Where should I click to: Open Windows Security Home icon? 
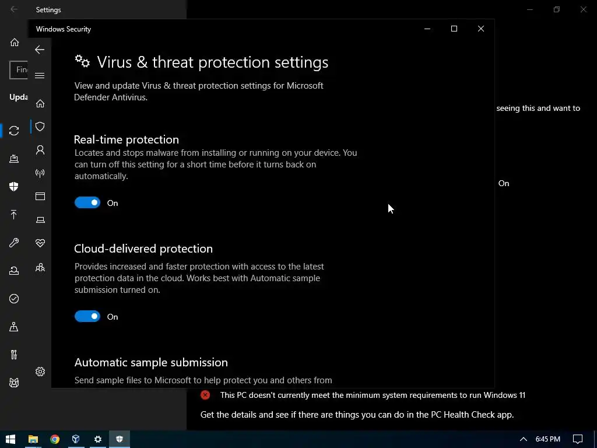tap(40, 104)
